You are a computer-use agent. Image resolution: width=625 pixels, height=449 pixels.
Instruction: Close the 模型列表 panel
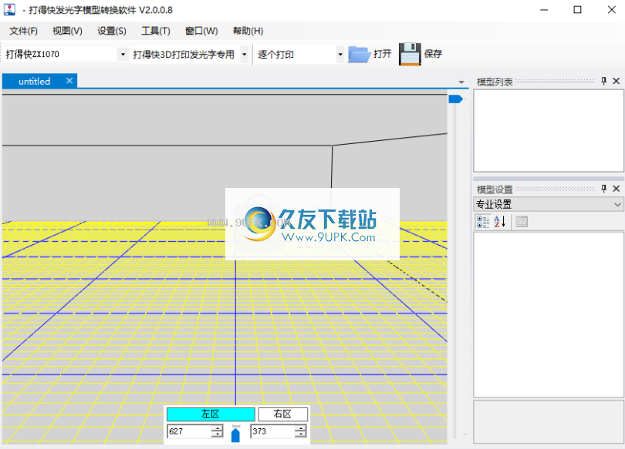[x=617, y=81]
